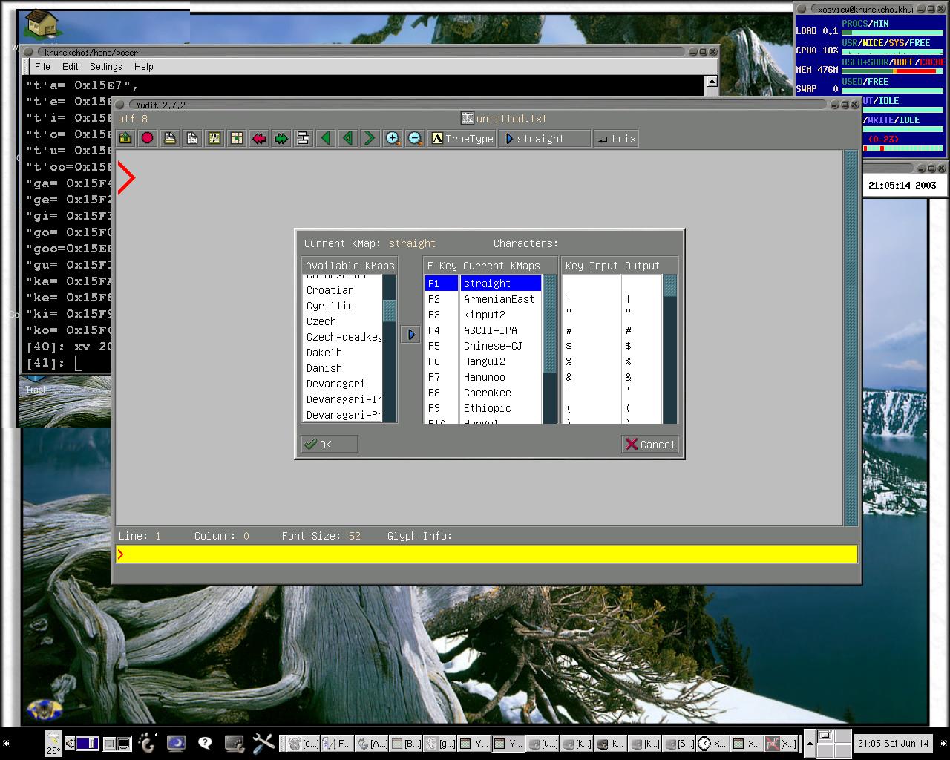Open the question mark help icon in taskbar
The image size is (950, 760).
click(x=205, y=743)
